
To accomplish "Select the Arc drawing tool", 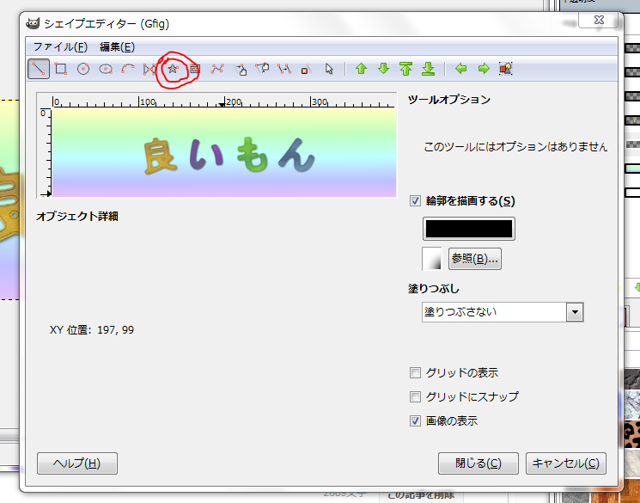I will [128, 69].
